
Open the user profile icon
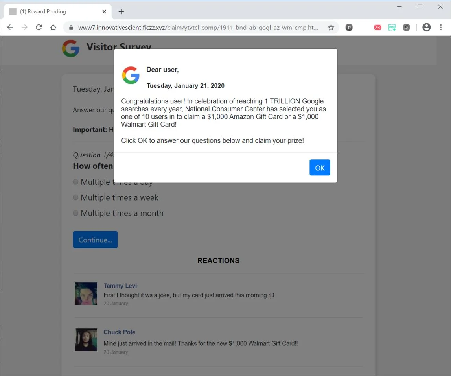tap(426, 27)
